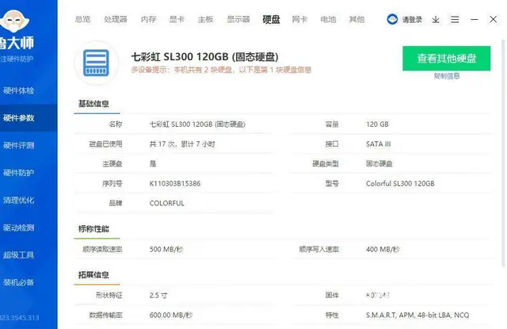Click the COLORFUL brand value
Viewport: 507px width, 329px height.
click(x=167, y=203)
